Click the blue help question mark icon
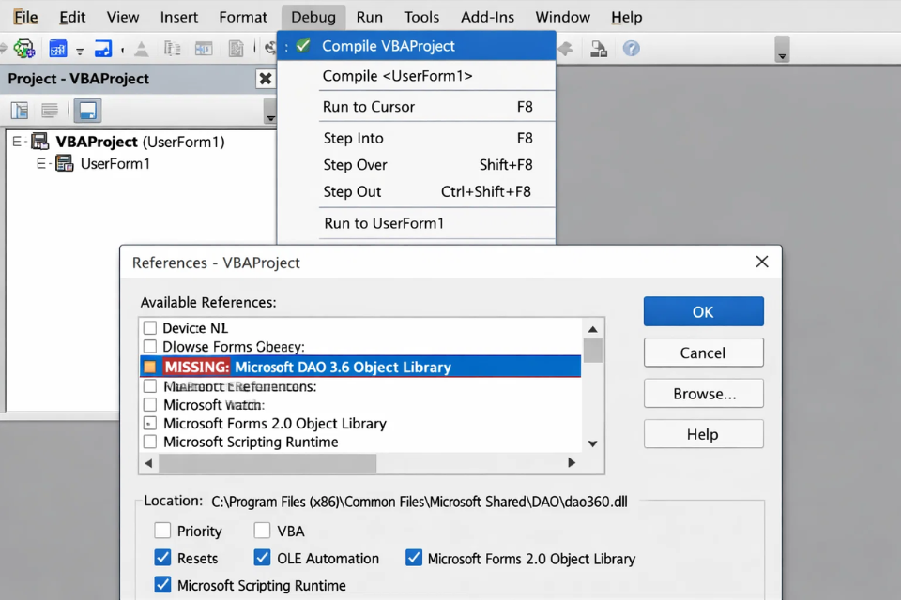This screenshot has height=600, width=901. (632, 49)
